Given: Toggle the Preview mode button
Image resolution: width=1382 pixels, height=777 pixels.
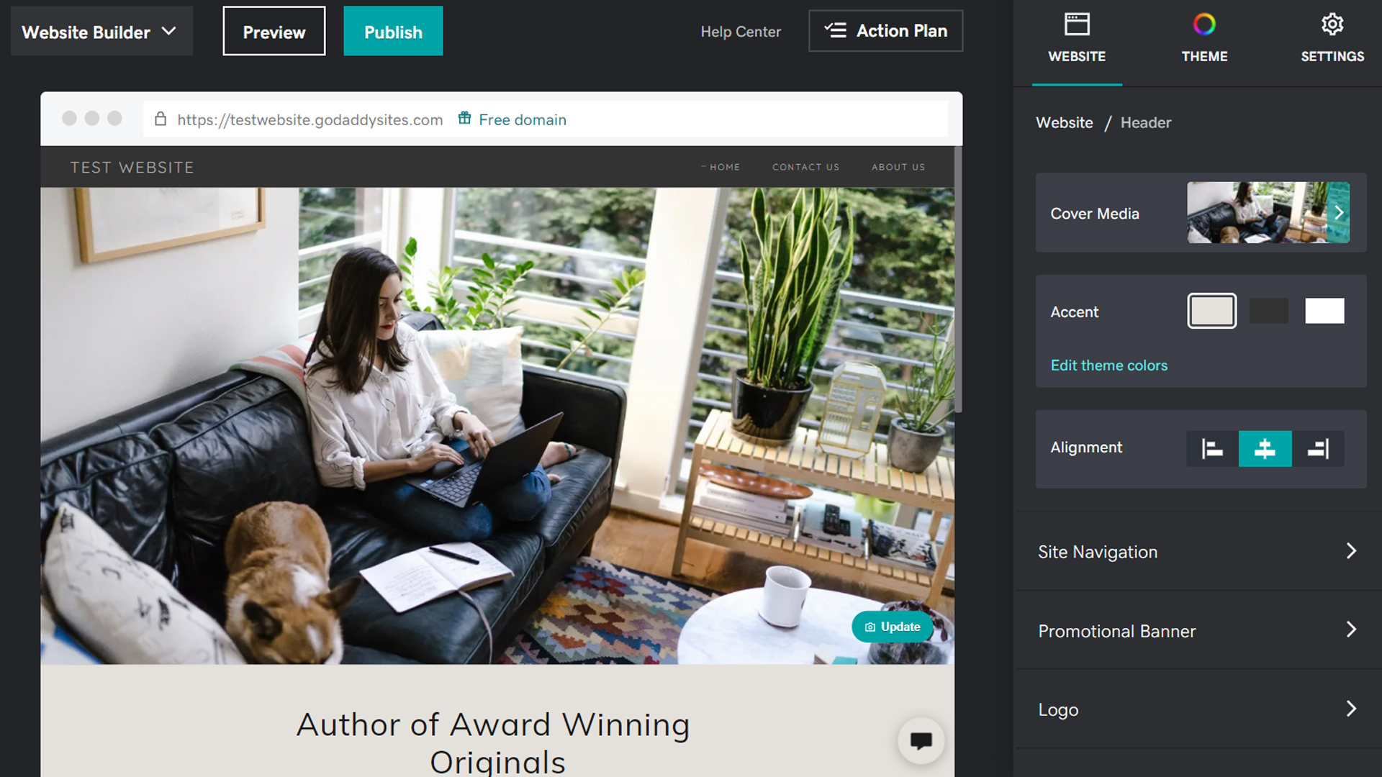Looking at the screenshot, I should [274, 32].
